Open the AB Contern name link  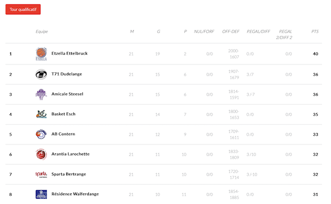pos(63,134)
